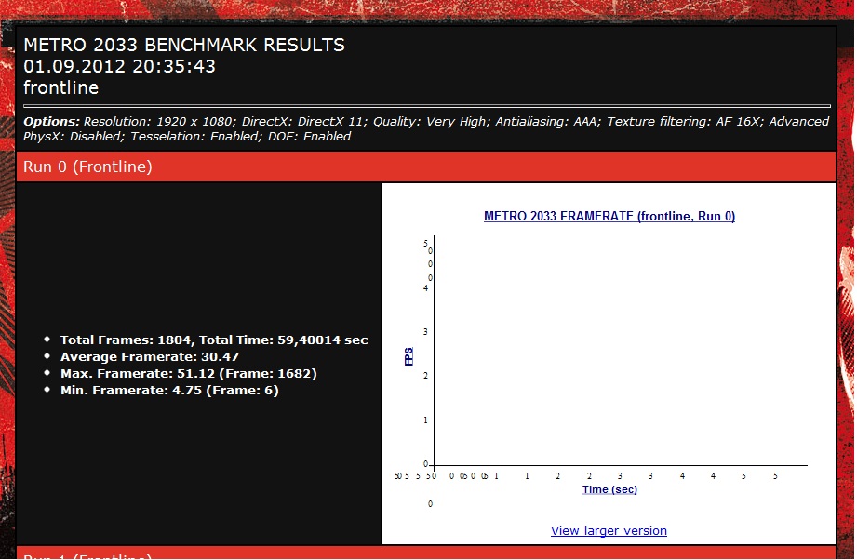Click the Quality: Very High option text

[431, 122]
